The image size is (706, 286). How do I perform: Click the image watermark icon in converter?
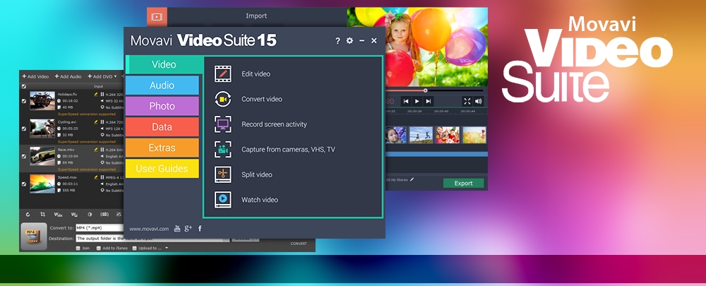[x=74, y=215]
